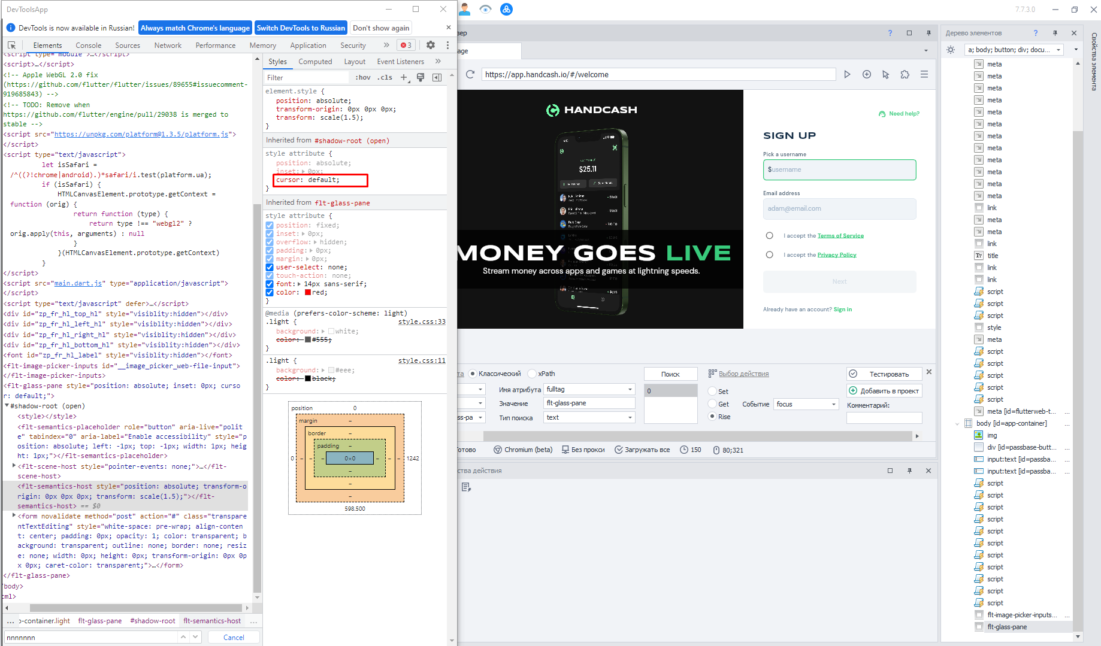The image size is (1101, 646).
Task: Expand more Styles sidebar tabs chevron
Action: [x=438, y=61]
